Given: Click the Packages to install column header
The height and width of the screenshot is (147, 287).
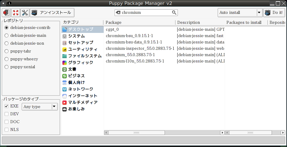Looking at the screenshot, I should (x=246, y=22).
